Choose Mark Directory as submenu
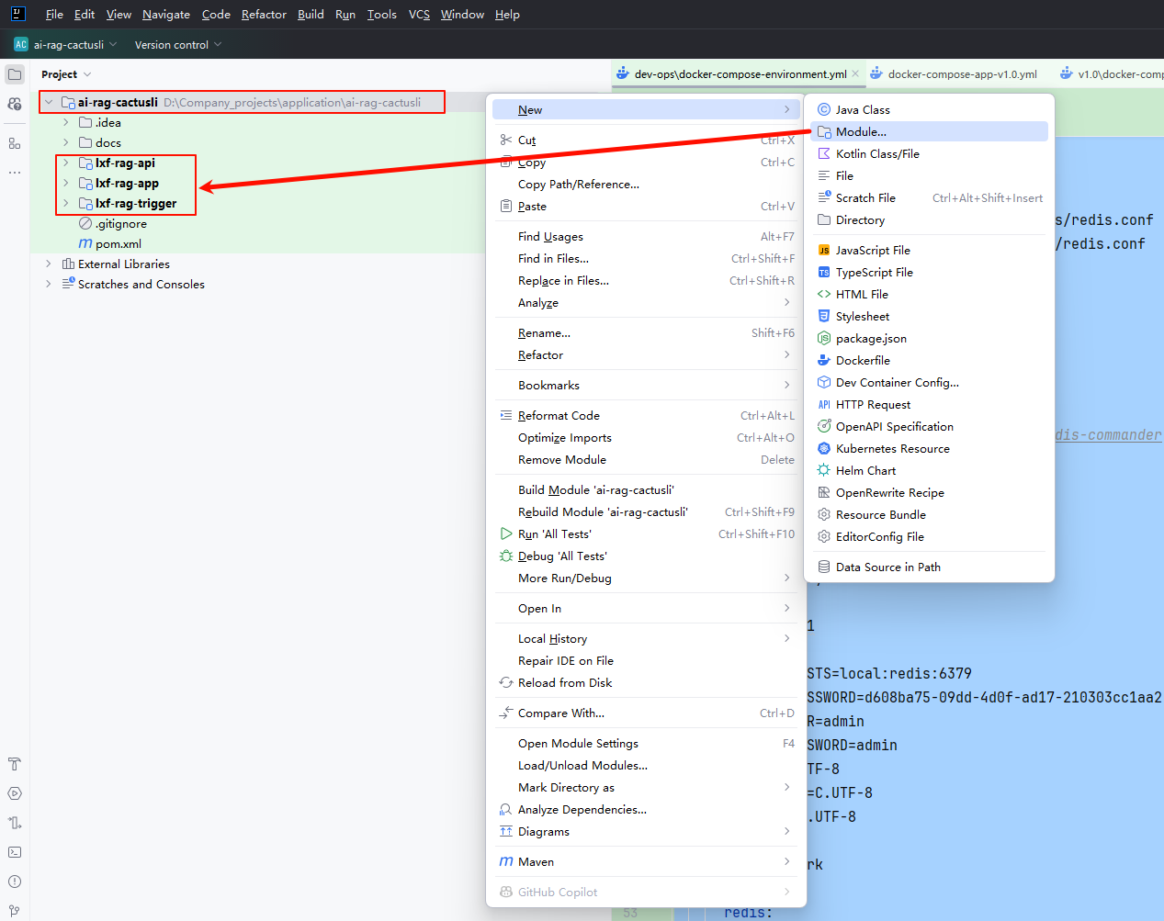Screen dimensions: 1164x921 click(x=646, y=787)
